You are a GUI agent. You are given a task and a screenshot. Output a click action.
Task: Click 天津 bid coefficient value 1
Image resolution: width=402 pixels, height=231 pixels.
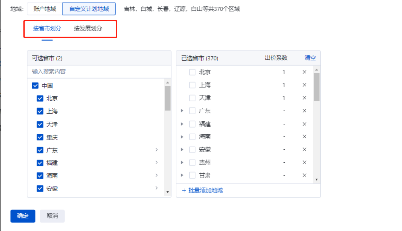click(x=284, y=98)
